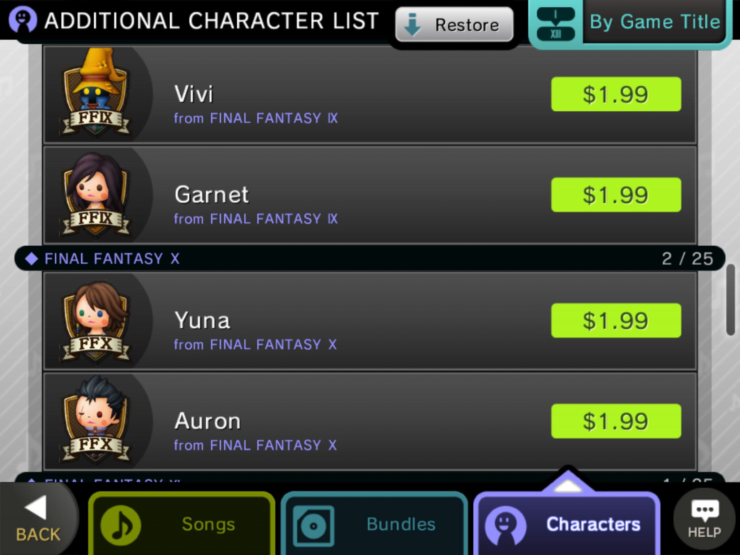This screenshot has width=740, height=555.
Task: Toggle sorting By Game Title
Action: [655, 22]
